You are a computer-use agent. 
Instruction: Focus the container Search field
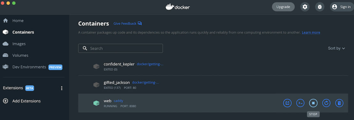coord(120,49)
